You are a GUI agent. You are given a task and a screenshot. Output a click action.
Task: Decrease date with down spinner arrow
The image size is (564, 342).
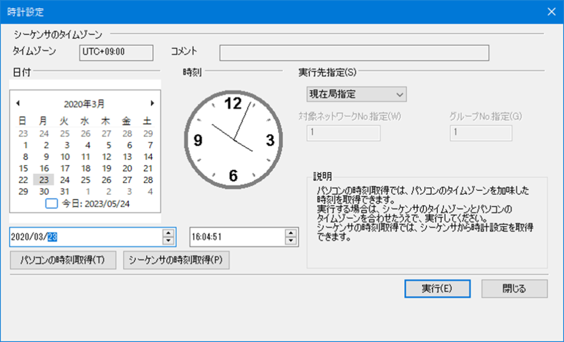169,241
